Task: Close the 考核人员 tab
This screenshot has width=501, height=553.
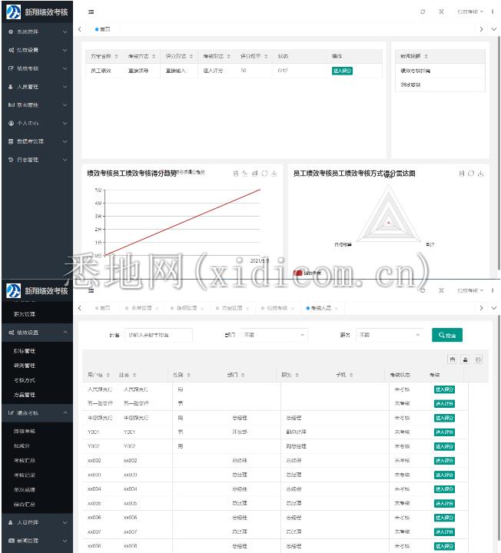Action: click(337, 308)
